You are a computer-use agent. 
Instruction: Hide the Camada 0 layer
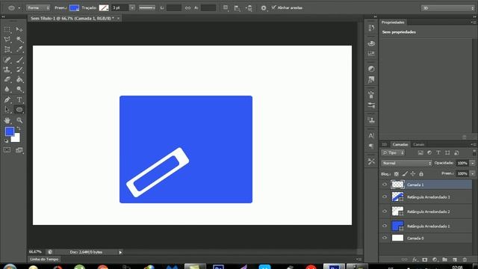pyautogui.click(x=385, y=238)
